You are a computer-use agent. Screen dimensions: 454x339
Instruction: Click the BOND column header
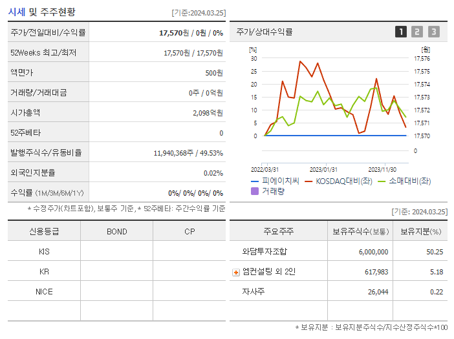117,232
